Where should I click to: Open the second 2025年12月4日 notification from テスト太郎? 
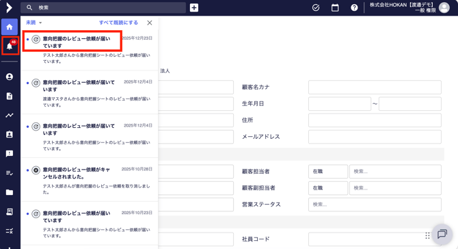(90, 136)
